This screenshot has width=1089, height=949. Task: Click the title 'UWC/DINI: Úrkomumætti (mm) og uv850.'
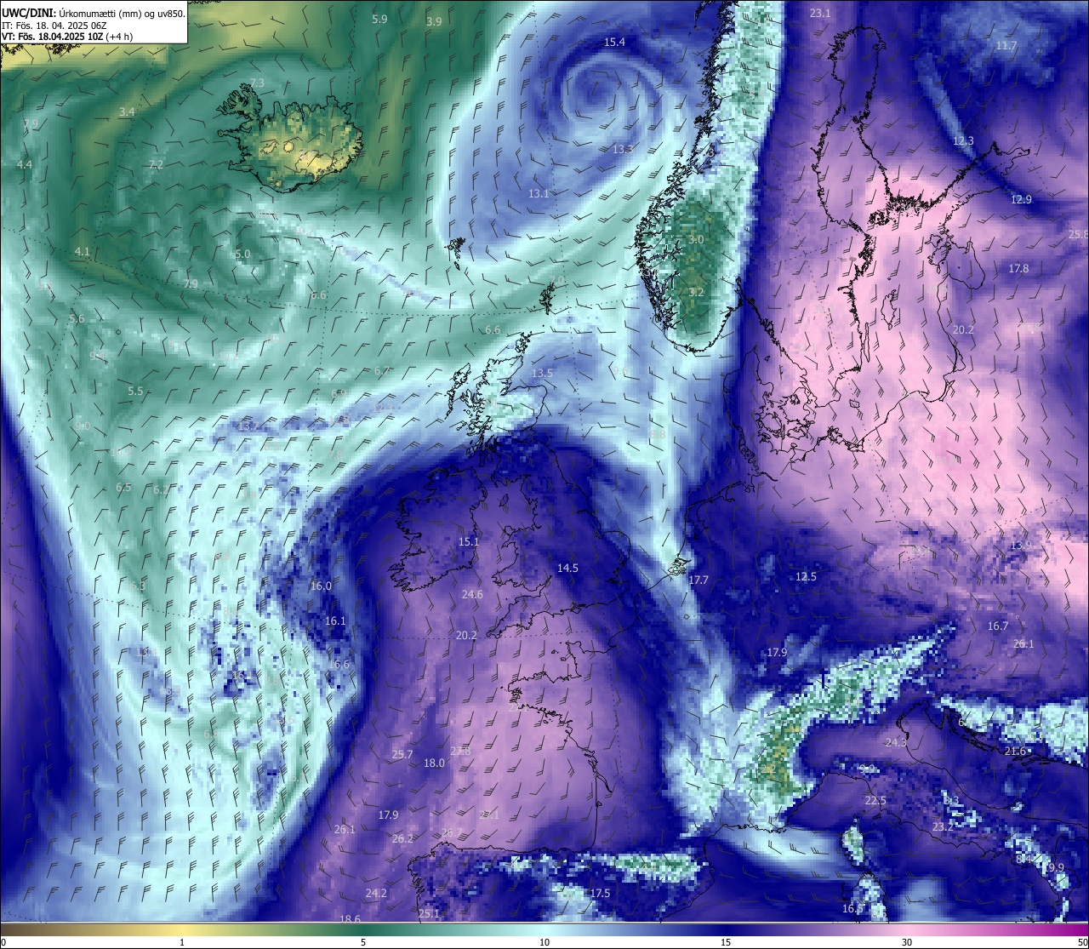[x=94, y=14]
